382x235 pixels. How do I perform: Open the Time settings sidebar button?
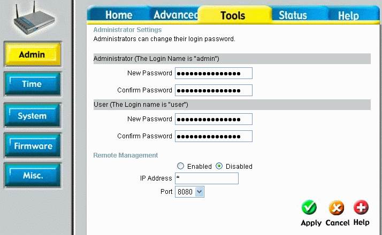coord(32,84)
